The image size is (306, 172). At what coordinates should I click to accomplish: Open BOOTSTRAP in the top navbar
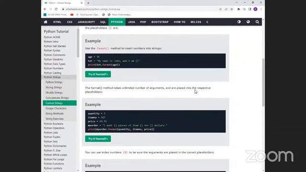coord(160,22)
